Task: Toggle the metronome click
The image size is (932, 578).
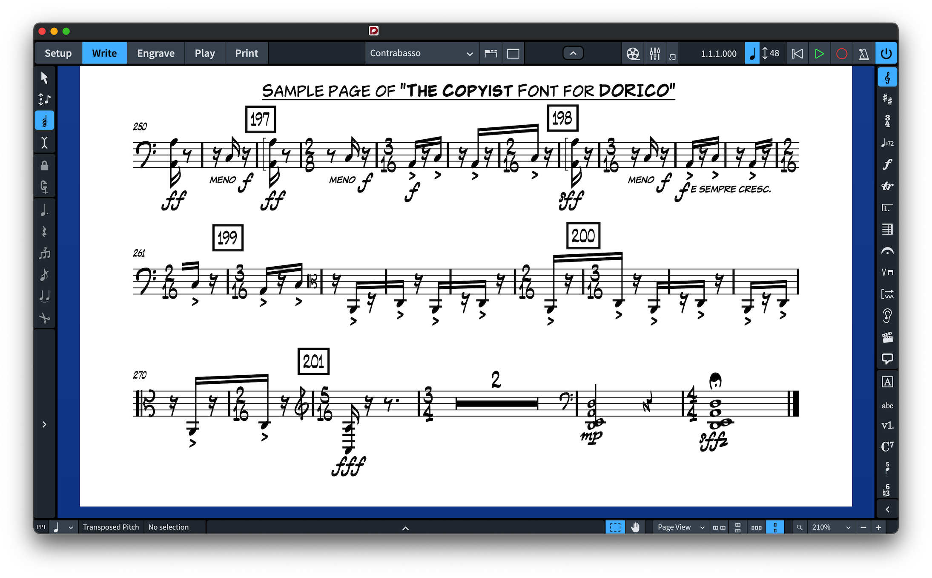Action: [x=863, y=54]
